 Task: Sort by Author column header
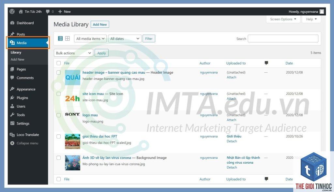205,63
